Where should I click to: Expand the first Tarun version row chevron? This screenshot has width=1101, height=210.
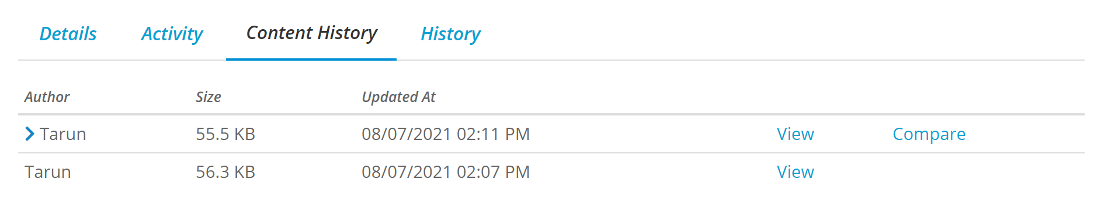tap(30, 134)
